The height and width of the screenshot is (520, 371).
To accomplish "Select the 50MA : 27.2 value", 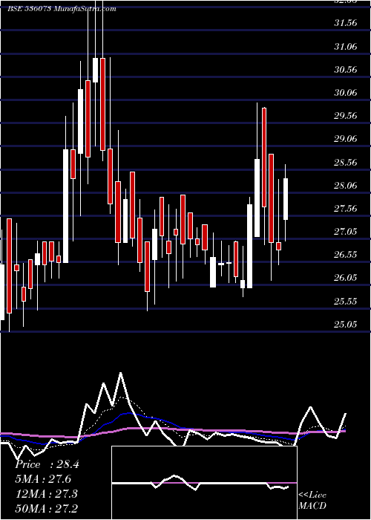I will [46, 507].
